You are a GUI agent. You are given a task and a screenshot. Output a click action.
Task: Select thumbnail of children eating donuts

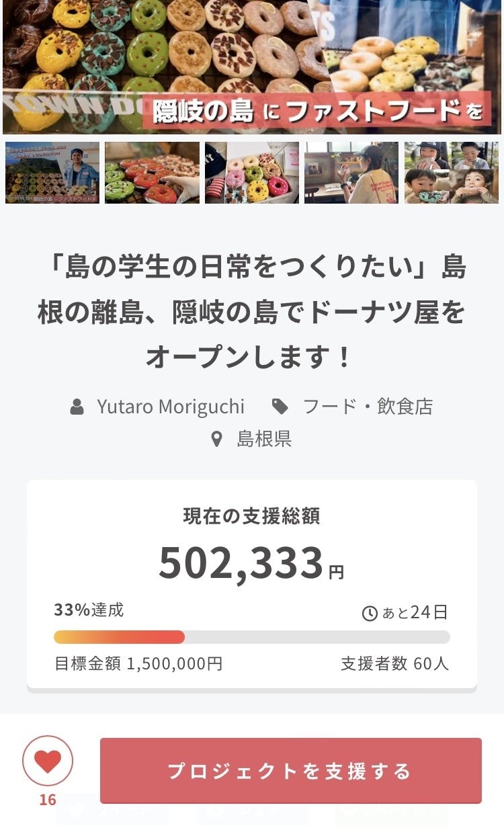(452, 173)
